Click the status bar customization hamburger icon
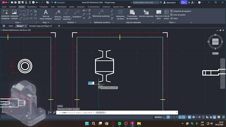 [x=223, y=117]
